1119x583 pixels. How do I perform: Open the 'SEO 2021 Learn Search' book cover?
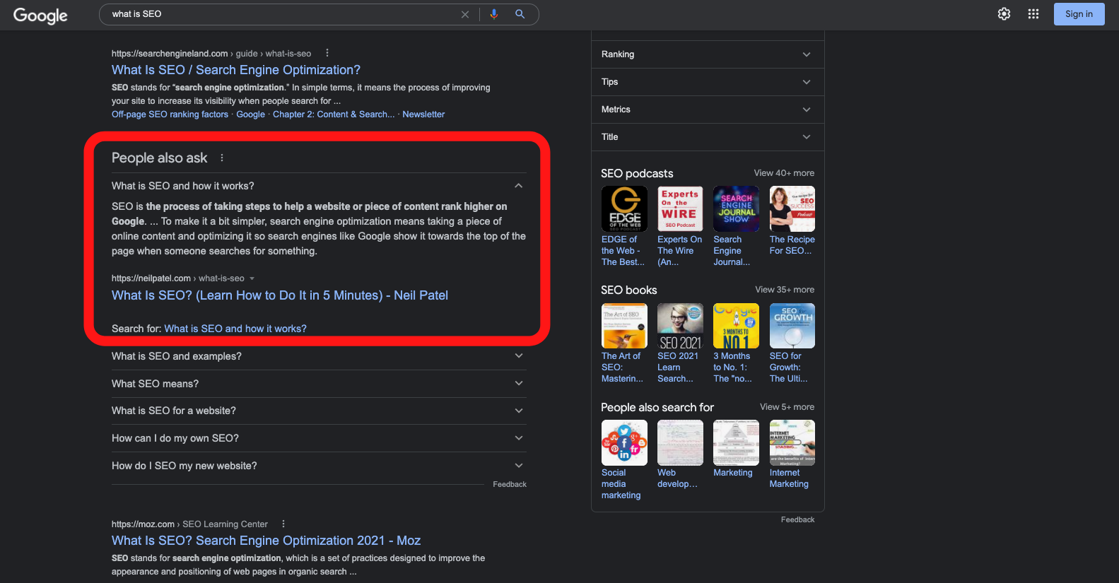pos(680,326)
